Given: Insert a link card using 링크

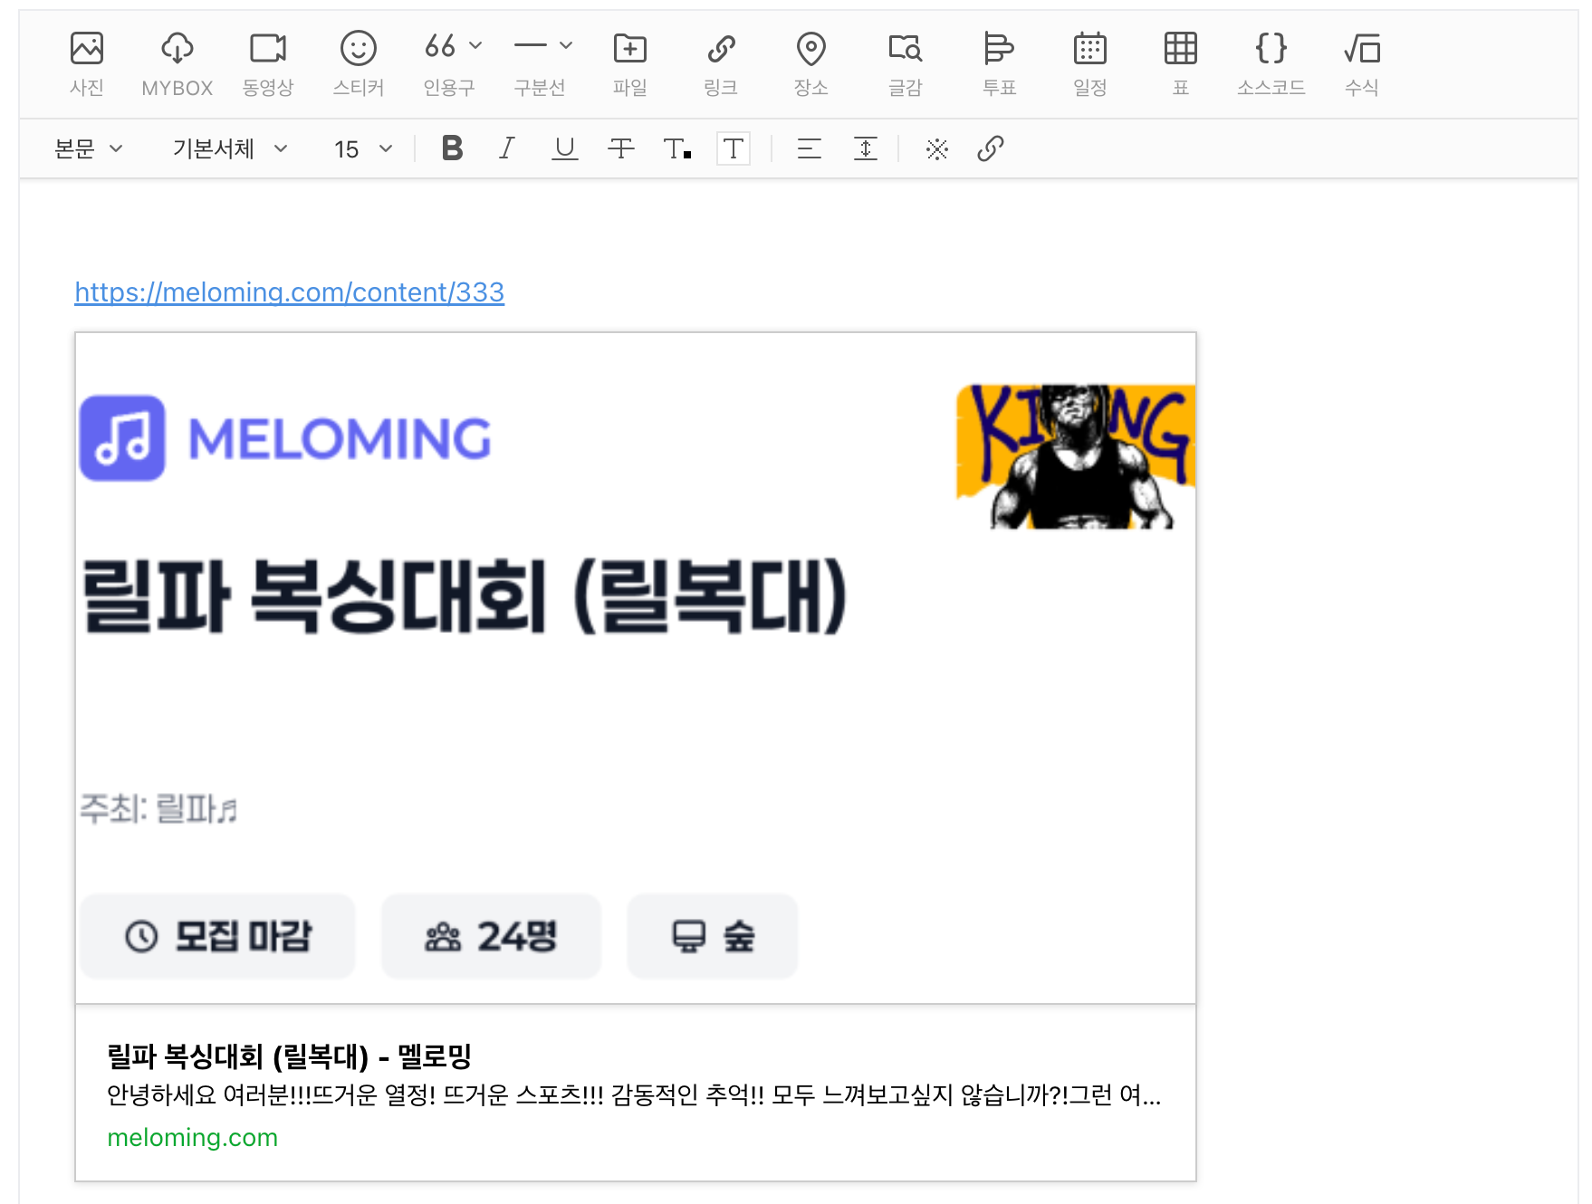Looking at the screenshot, I should pos(721,62).
